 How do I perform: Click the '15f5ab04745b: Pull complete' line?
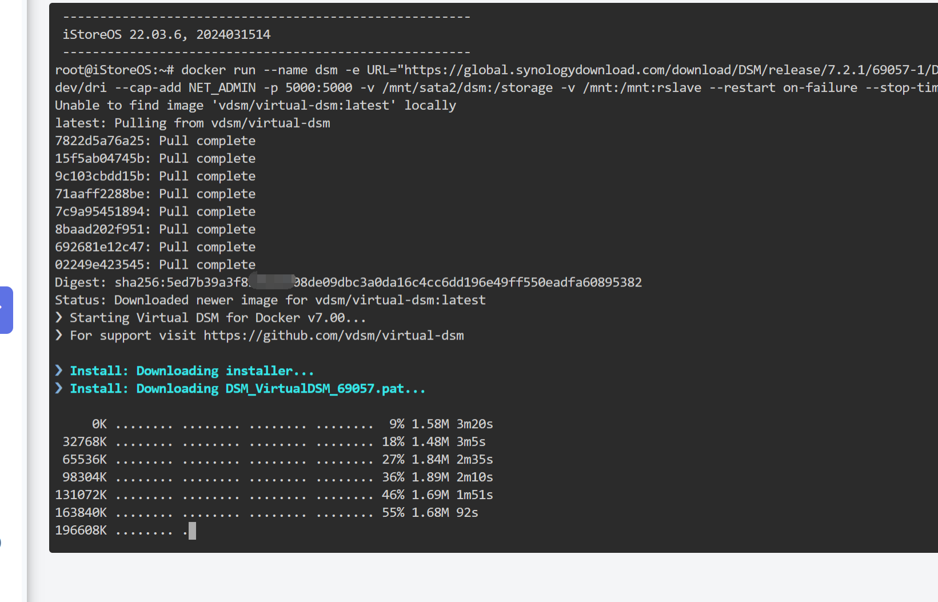point(155,159)
